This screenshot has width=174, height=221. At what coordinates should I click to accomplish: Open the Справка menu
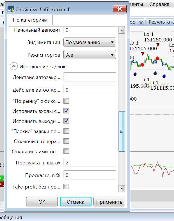pos(159,4)
